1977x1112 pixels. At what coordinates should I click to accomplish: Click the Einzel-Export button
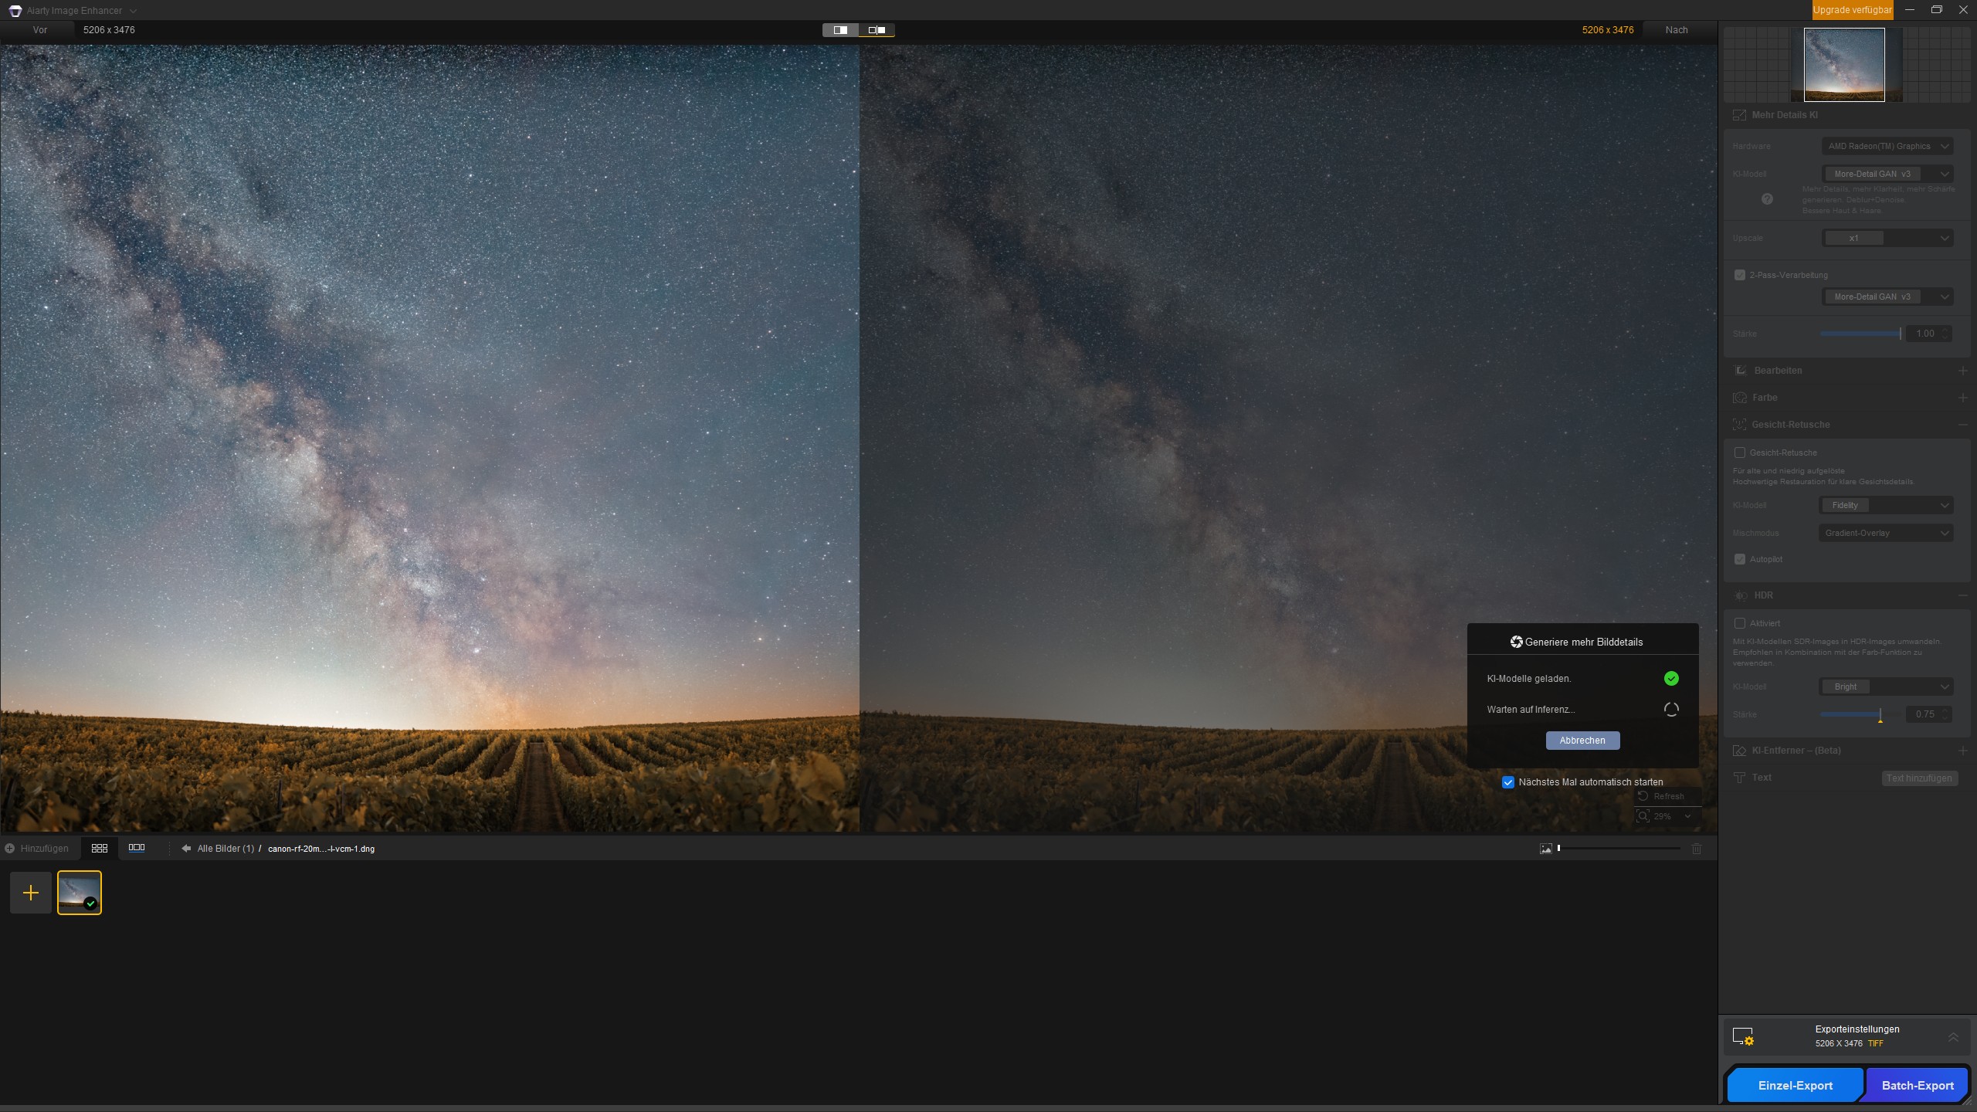pos(1796,1086)
